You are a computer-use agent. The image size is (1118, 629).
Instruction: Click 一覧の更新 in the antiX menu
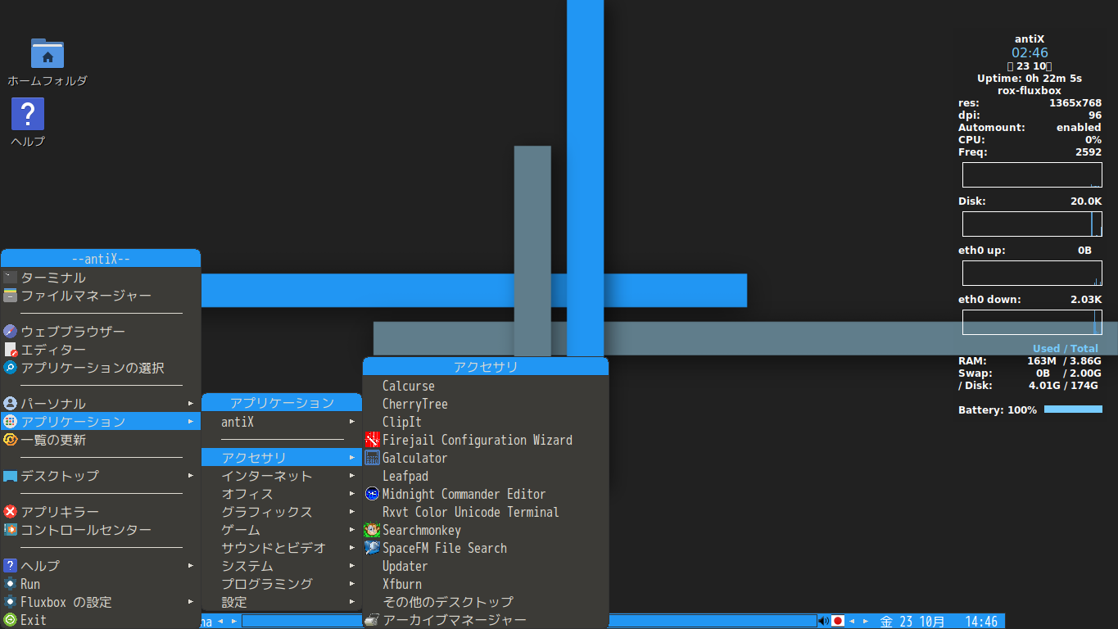[101, 440]
